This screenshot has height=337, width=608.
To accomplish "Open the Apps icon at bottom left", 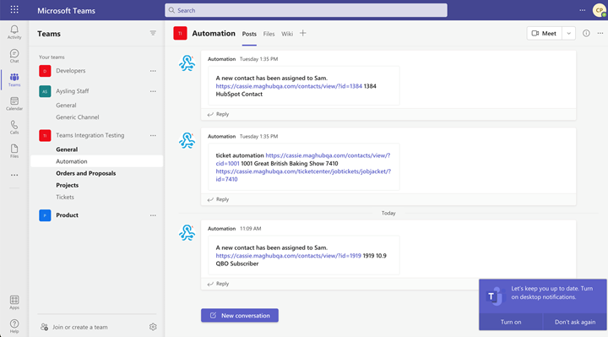I will tap(14, 302).
